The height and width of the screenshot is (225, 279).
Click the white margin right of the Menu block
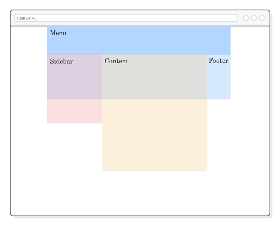(x=250, y=41)
